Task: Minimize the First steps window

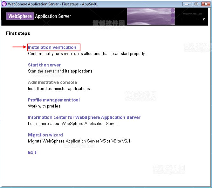Action: tap(187, 4)
